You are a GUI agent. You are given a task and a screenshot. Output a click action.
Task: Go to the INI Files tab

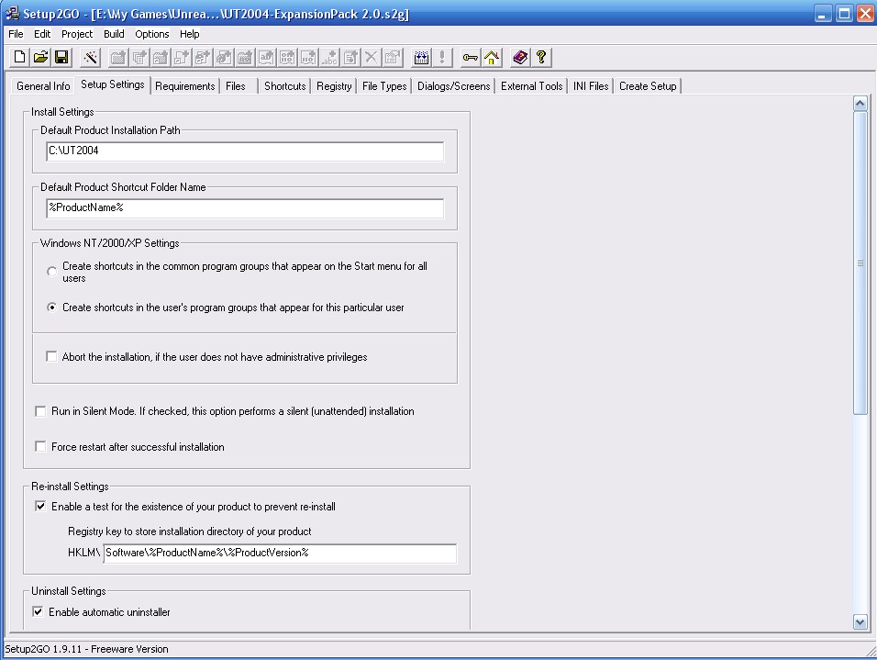pos(591,86)
